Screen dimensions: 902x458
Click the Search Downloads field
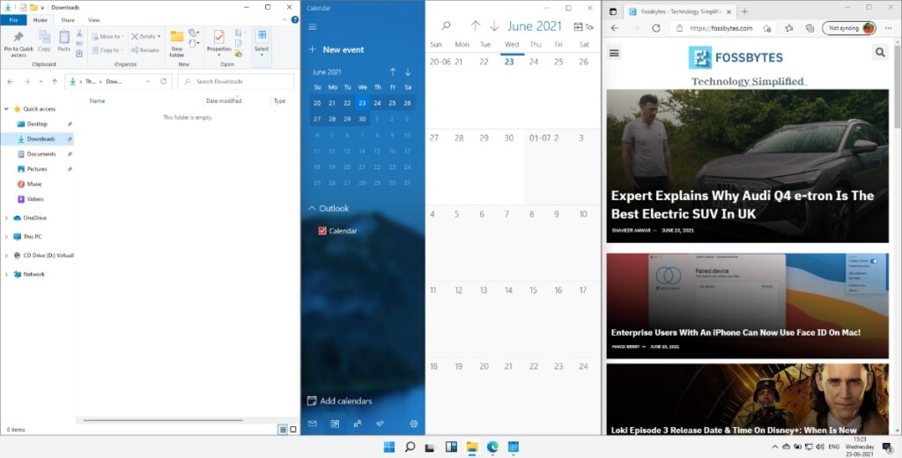click(x=236, y=82)
